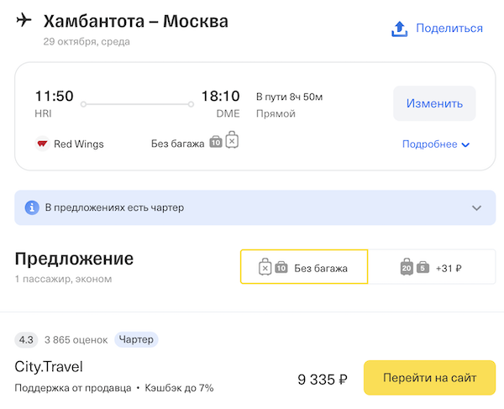The image size is (504, 409).
Task: Click the yellow Перейти на сайт button
Action: pyautogui.click(x=429, y=378)
